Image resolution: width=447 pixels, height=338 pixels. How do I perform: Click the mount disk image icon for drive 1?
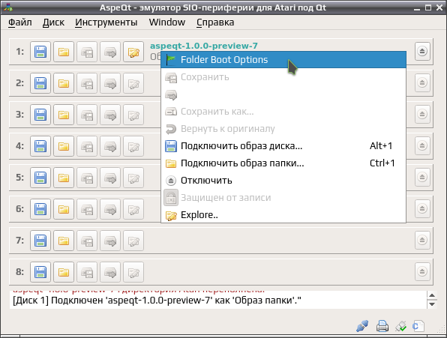coord(40,52)
